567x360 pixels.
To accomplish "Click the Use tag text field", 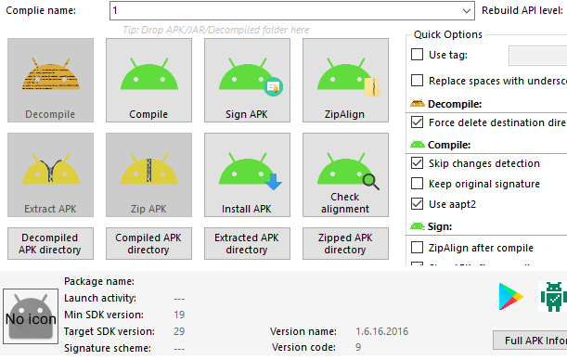I will pyautogui.click(x=537, y=56).
